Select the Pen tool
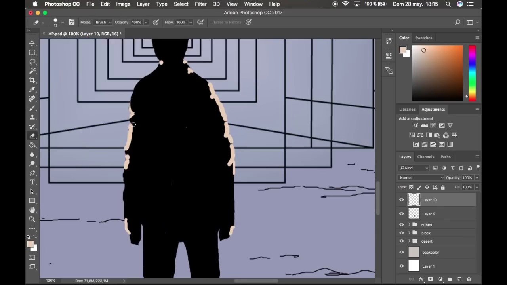This screenshot has width=507, height=285. [x=32, y=173]
